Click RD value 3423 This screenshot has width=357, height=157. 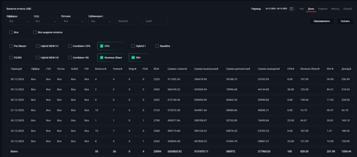(x=157, y=89)
